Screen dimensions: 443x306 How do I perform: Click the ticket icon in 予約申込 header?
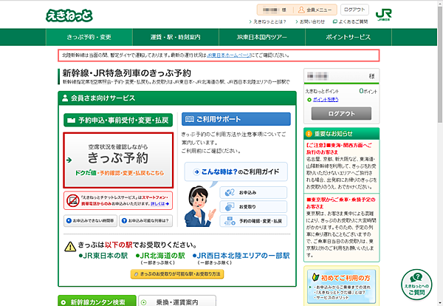pyautogui.click(x=71, y=120)
